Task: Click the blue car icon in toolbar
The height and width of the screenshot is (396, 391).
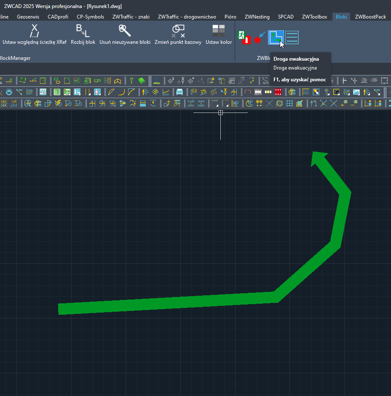Action: tap(179, 92)
